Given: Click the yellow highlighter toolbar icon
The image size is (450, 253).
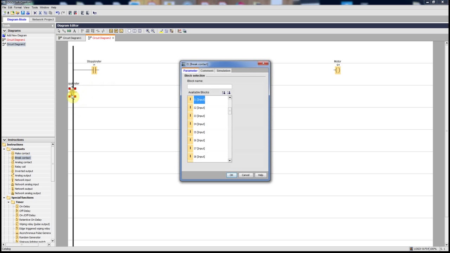Looking at the screenshot, I should coord(161,31).
